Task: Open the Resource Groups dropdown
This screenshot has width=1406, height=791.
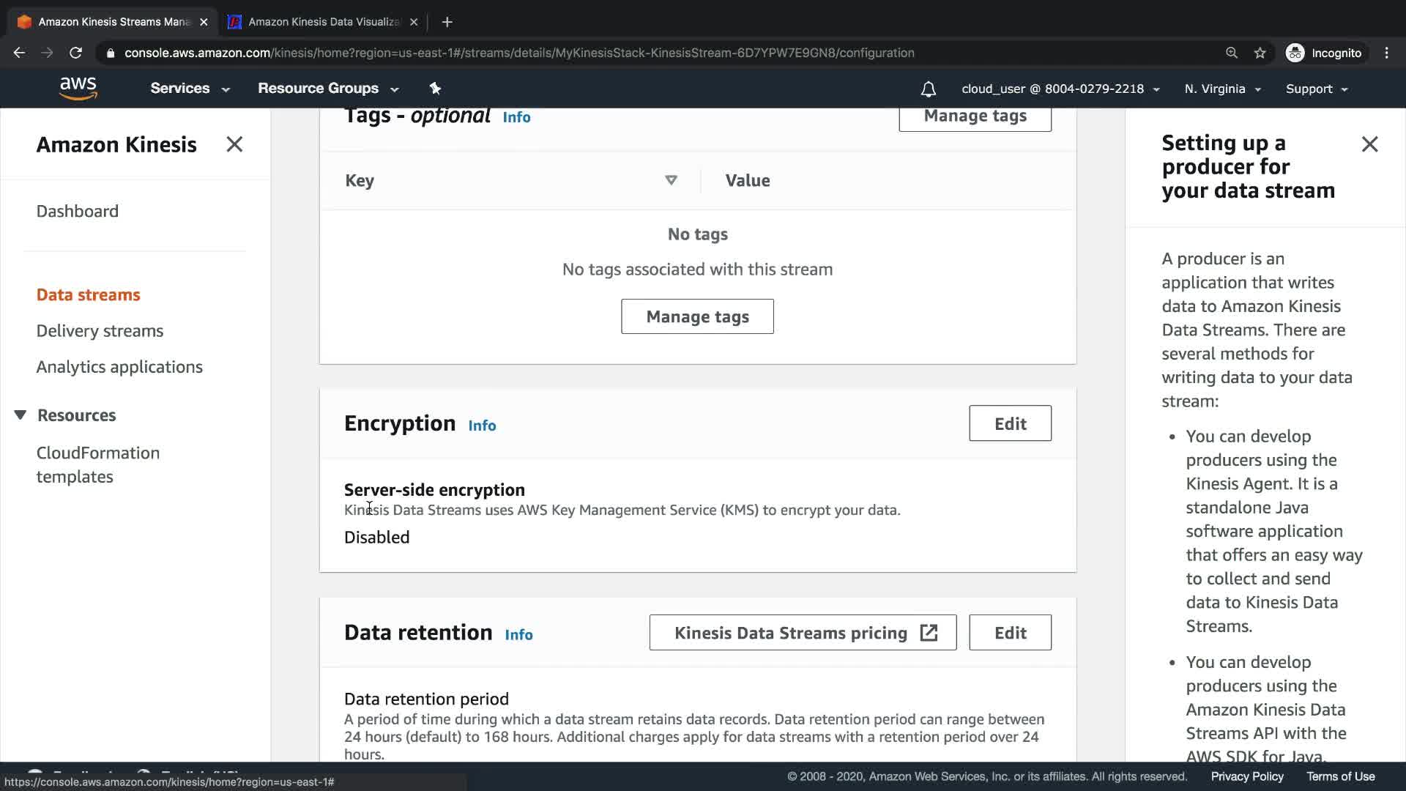Action: pyautogui.click(x=327, y=89)
